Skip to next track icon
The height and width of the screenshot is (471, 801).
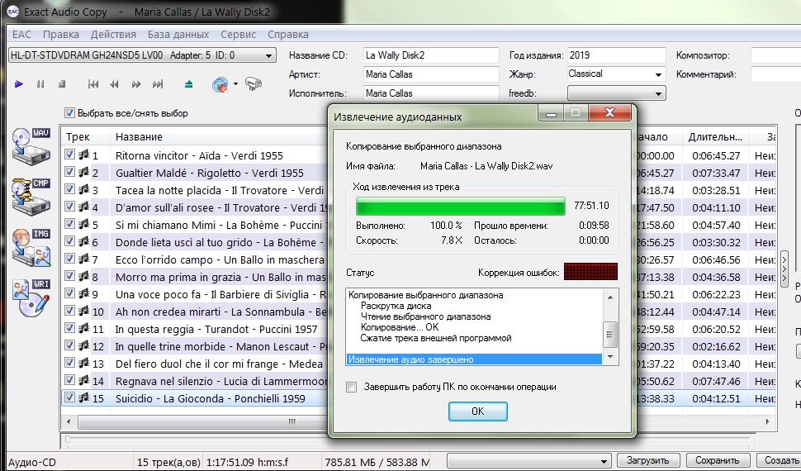pos(158,83)
